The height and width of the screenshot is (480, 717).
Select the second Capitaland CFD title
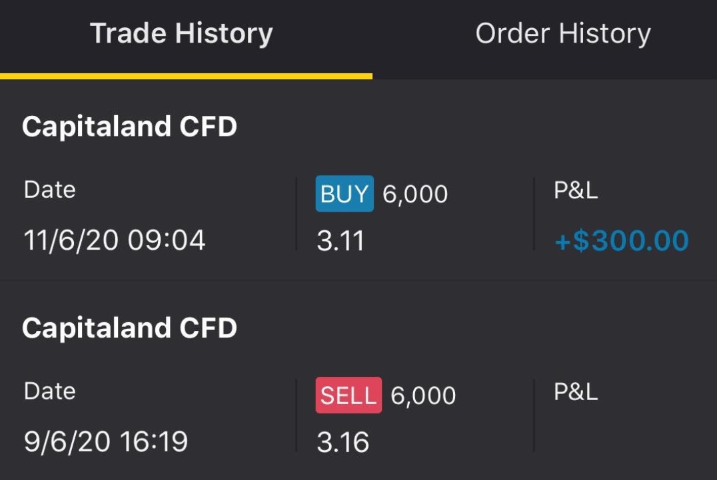[x=129, y=328]
